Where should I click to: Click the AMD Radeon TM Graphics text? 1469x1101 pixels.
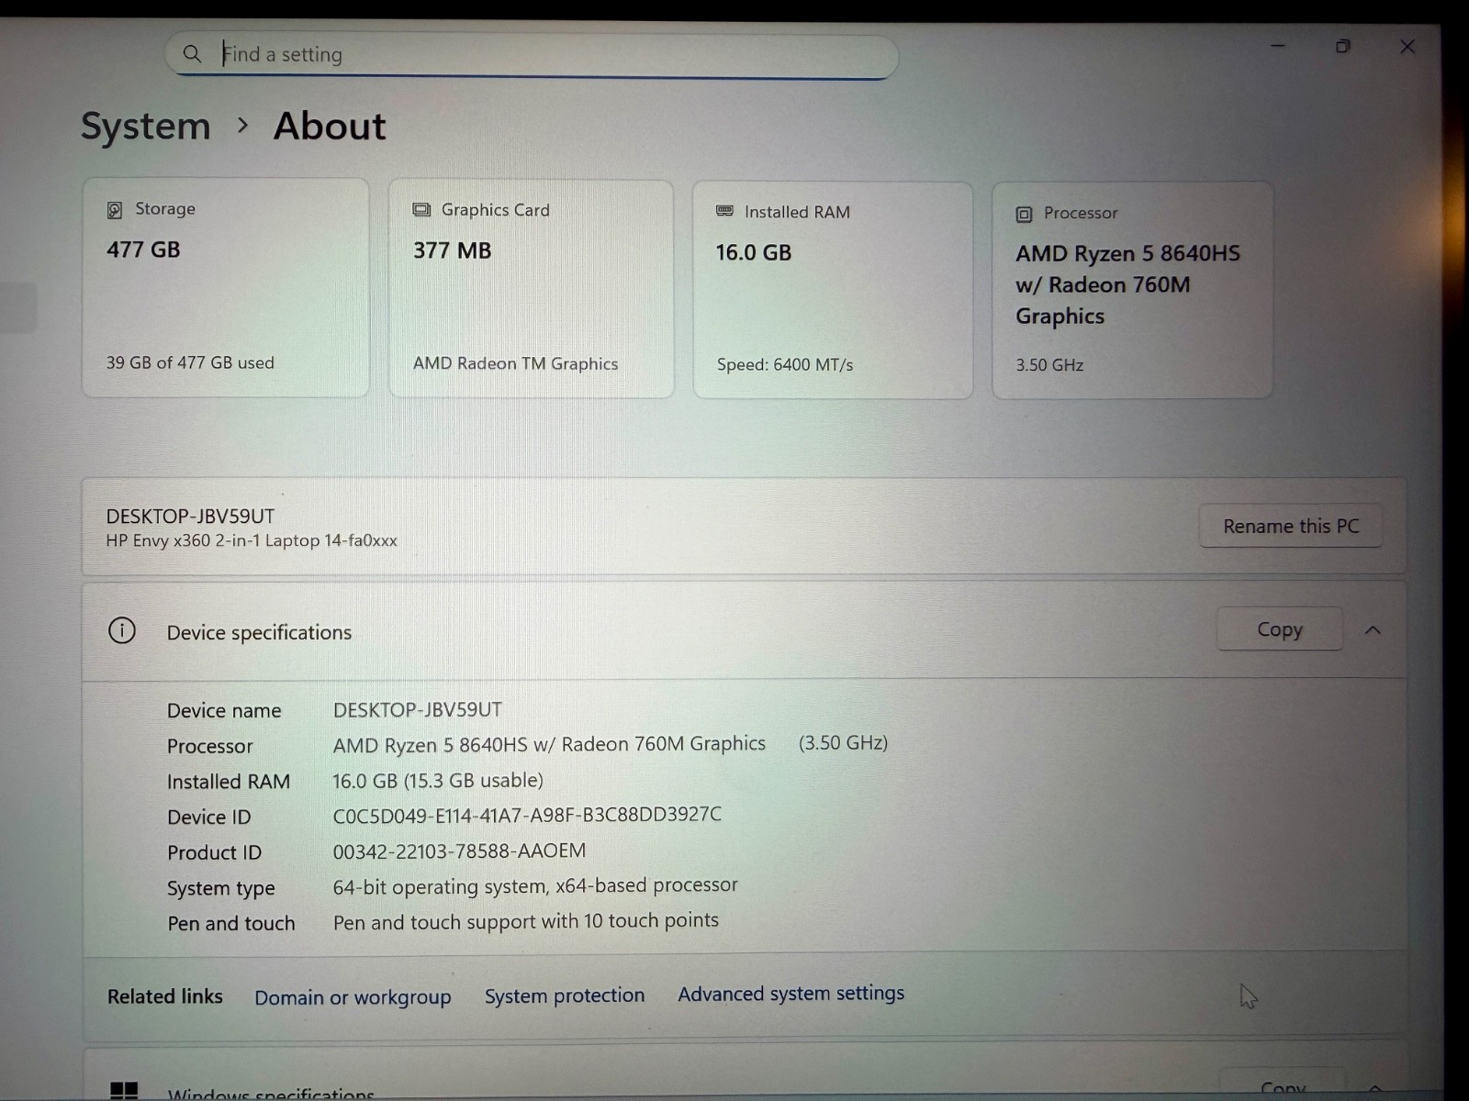click(x=515, y=363)
